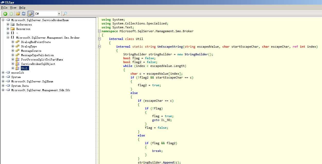Click the System assembly icon
The height and width of the screenshot is (164, 322).
coord(8,77)
